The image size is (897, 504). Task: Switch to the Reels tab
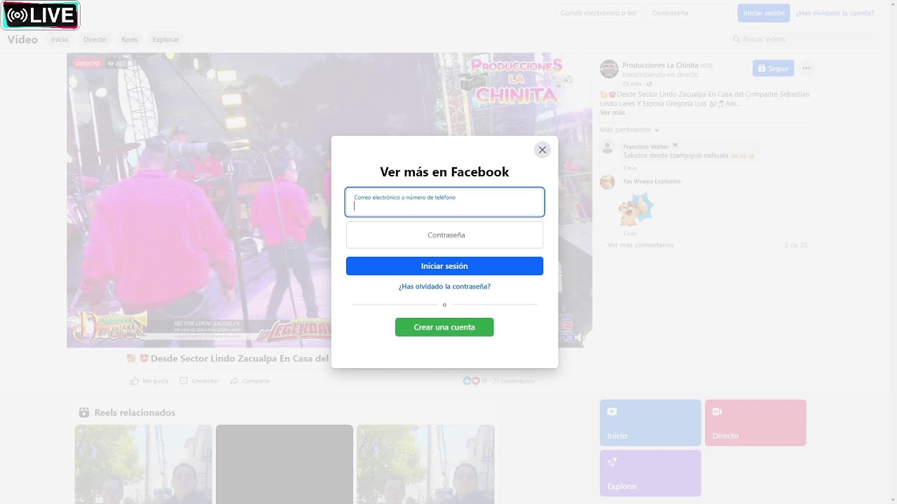coord(130,39)
